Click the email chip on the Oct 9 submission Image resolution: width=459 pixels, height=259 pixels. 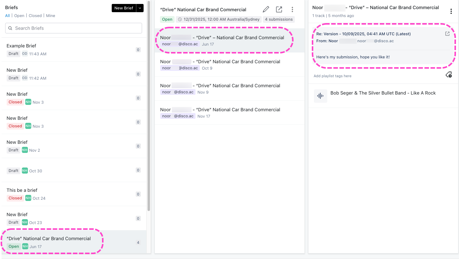point(180,68)
